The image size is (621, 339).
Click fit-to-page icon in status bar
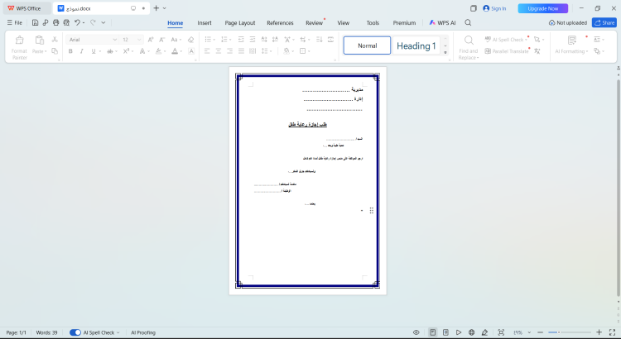[501, 332]
